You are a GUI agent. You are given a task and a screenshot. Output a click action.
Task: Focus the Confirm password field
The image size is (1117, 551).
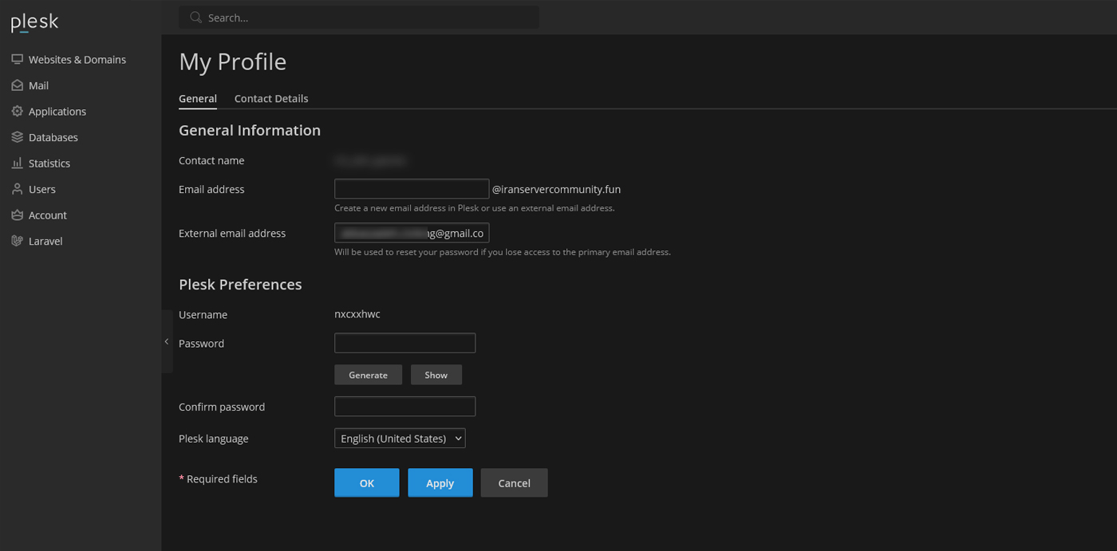405,407
